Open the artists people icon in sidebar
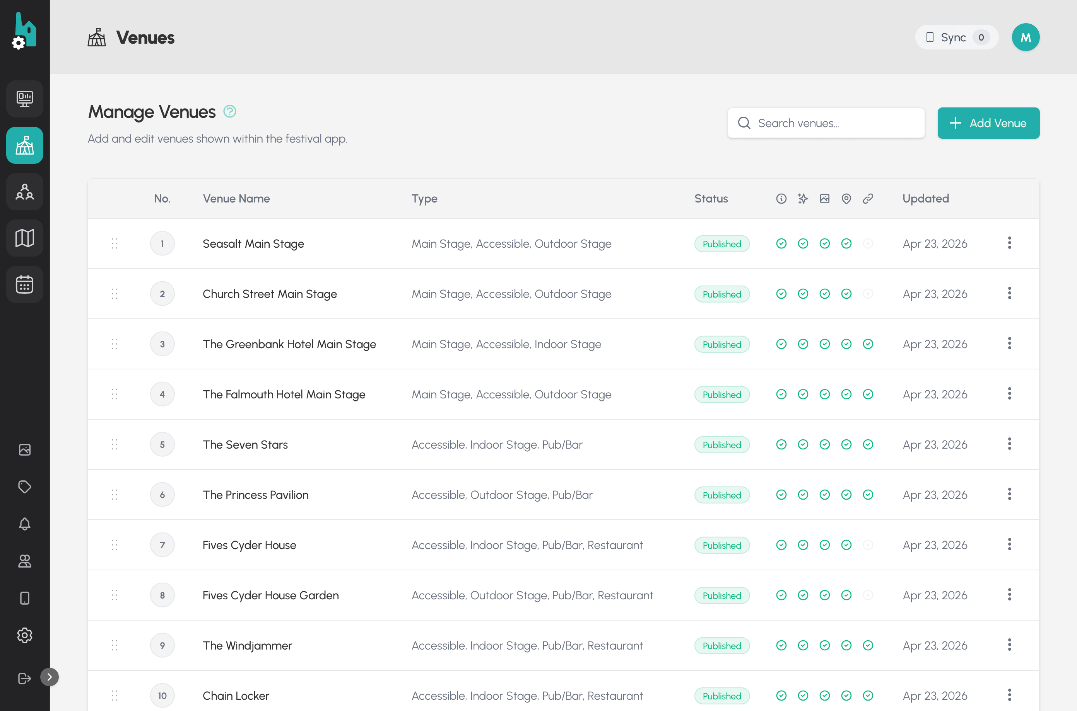 tap(24, 192)
